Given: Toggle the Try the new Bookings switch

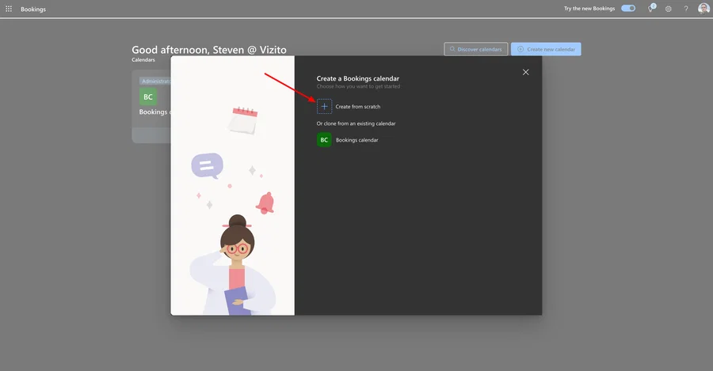Looking at the screenshot, I should [x=628, y=8].
